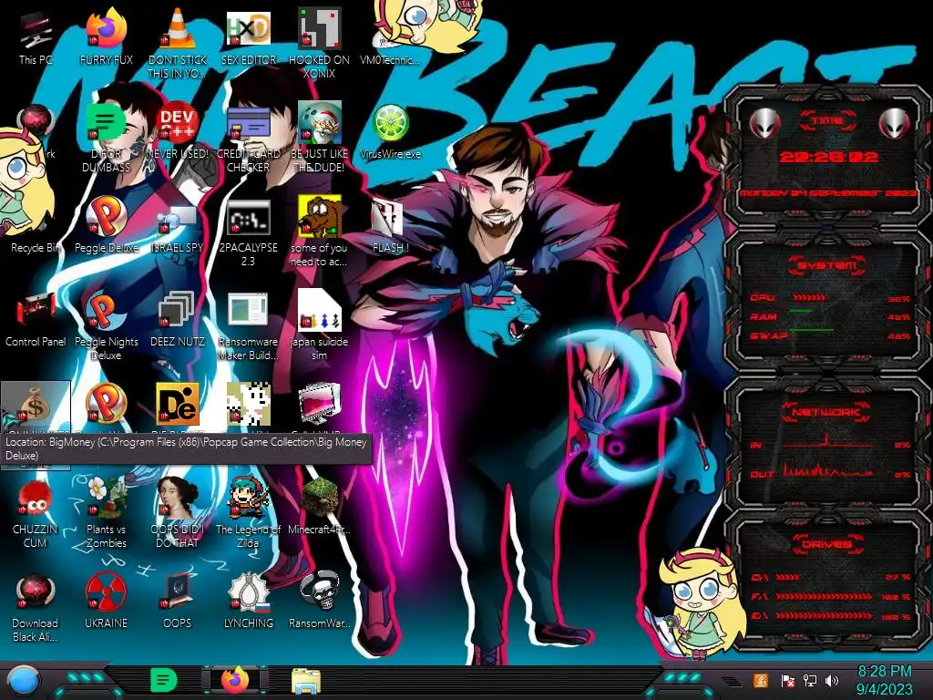Open the UKRAINE radiation symbol shortcut
Viewport: 933px width, 700px height.
[106, 602]
